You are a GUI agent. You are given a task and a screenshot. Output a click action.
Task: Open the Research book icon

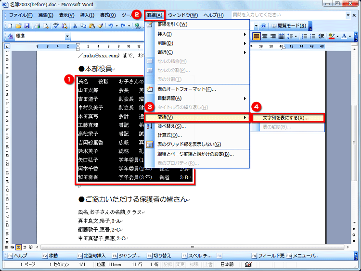(x=64, y=26)
